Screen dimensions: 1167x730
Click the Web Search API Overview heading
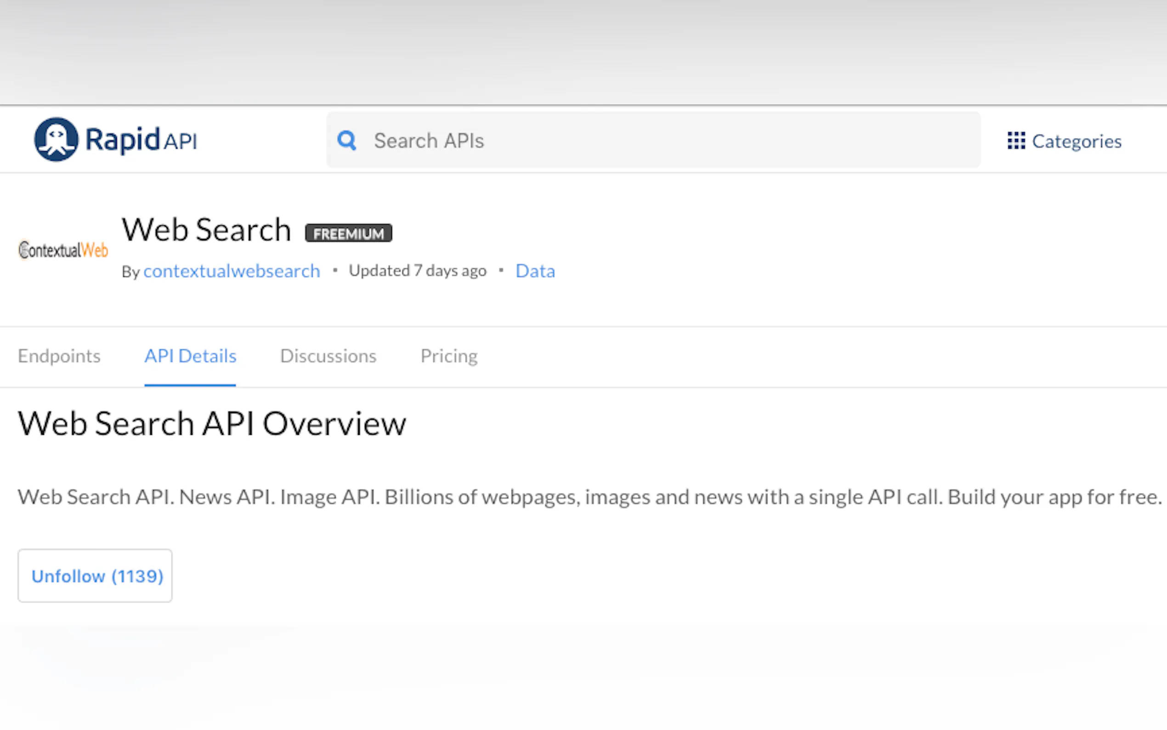[212, 423]
